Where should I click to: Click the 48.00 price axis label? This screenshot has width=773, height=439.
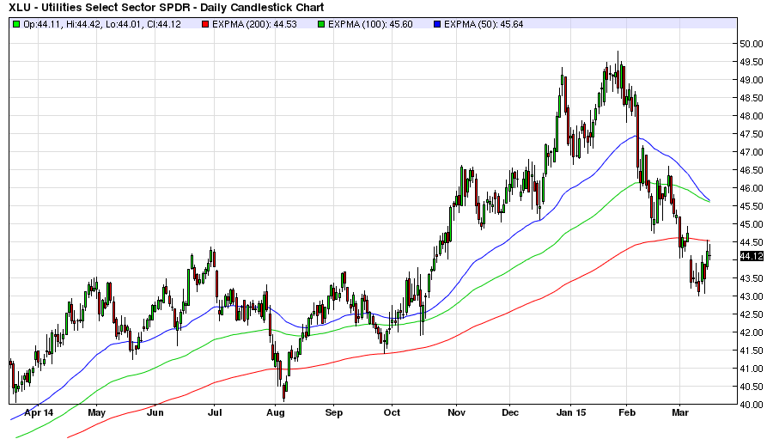[752, 117]
